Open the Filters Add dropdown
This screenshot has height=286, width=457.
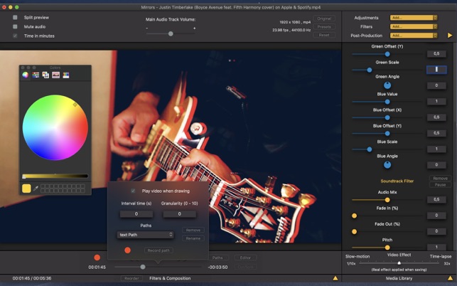[x=414, y=26]
